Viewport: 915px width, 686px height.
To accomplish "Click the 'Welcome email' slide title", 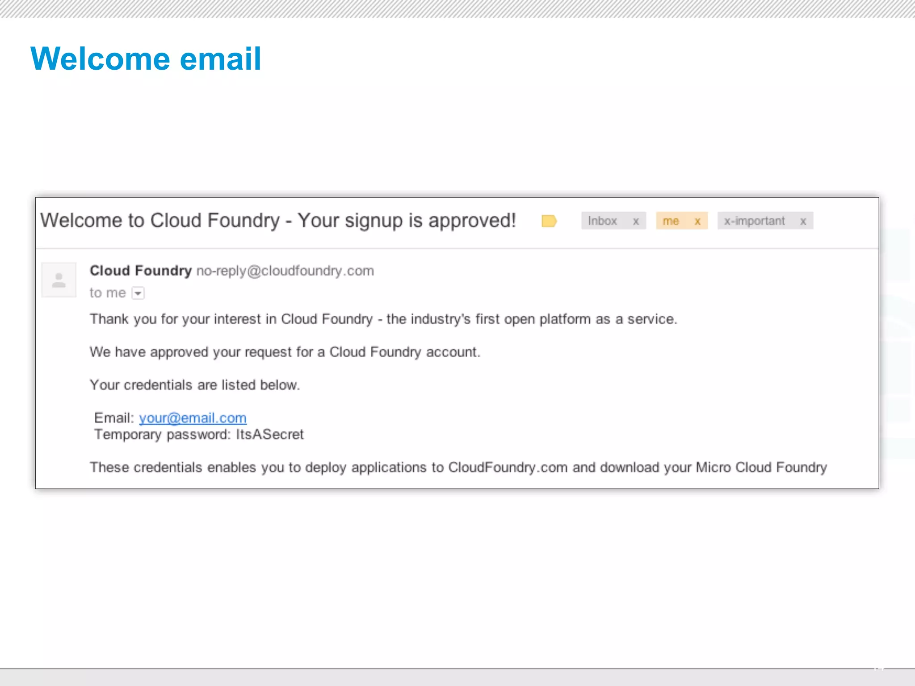I will pyautogui.click(x=146, y=59).
